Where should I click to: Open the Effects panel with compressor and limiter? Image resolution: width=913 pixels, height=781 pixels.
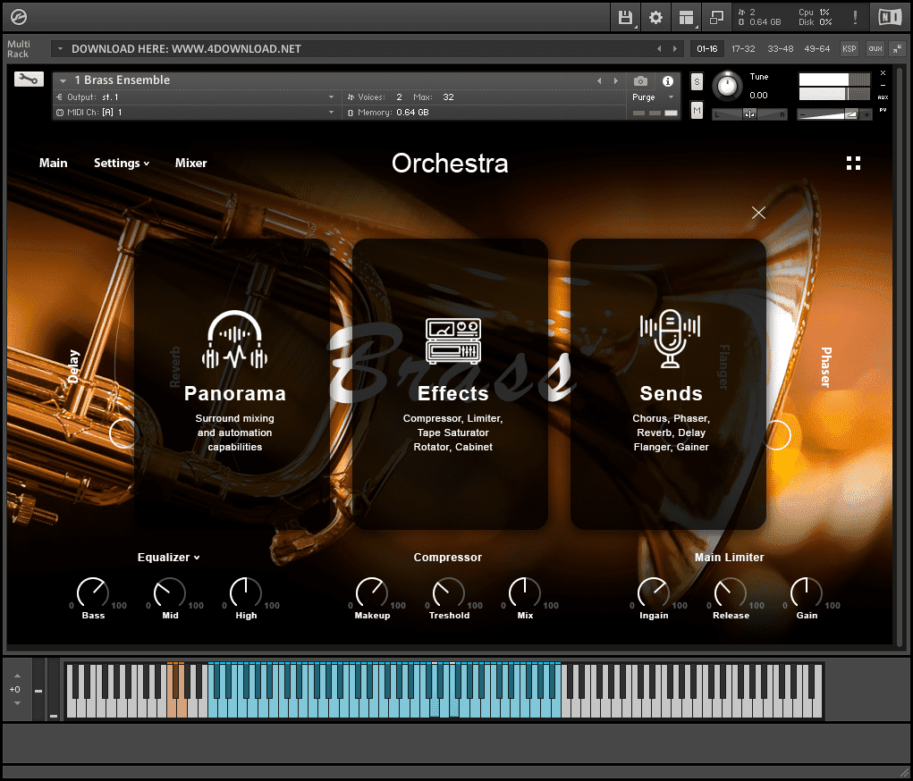click(451, 382)
